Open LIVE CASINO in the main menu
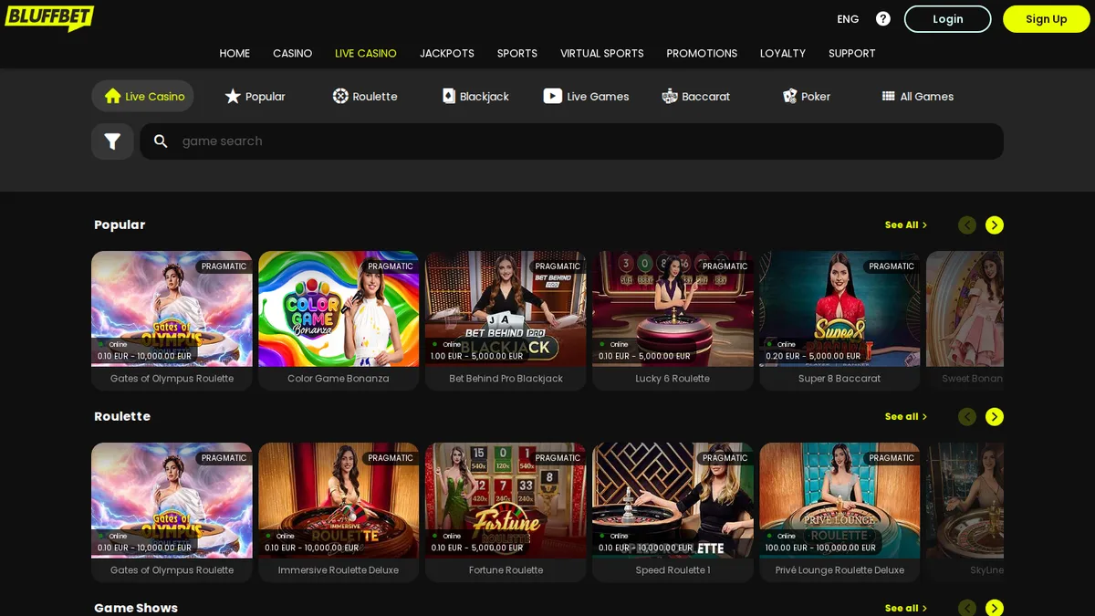 pyautogui.click(x=366, y=53)
